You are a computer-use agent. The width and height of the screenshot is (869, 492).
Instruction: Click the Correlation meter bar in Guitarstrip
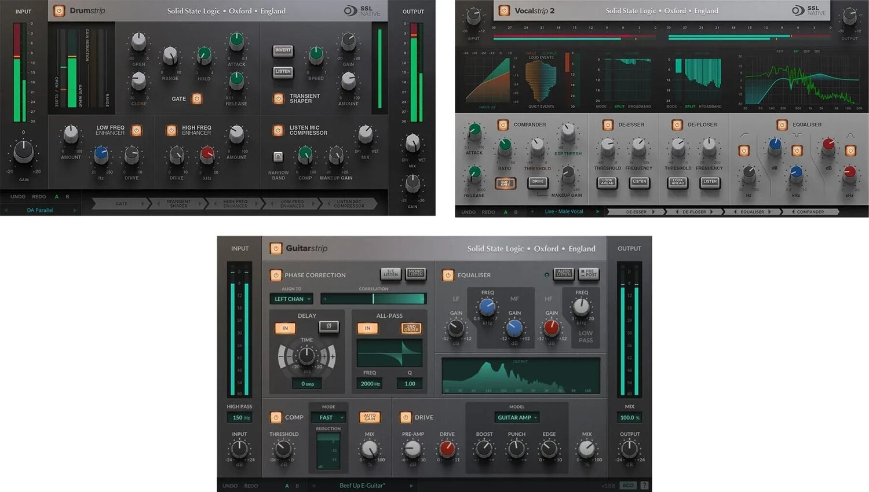pos(373,299)
